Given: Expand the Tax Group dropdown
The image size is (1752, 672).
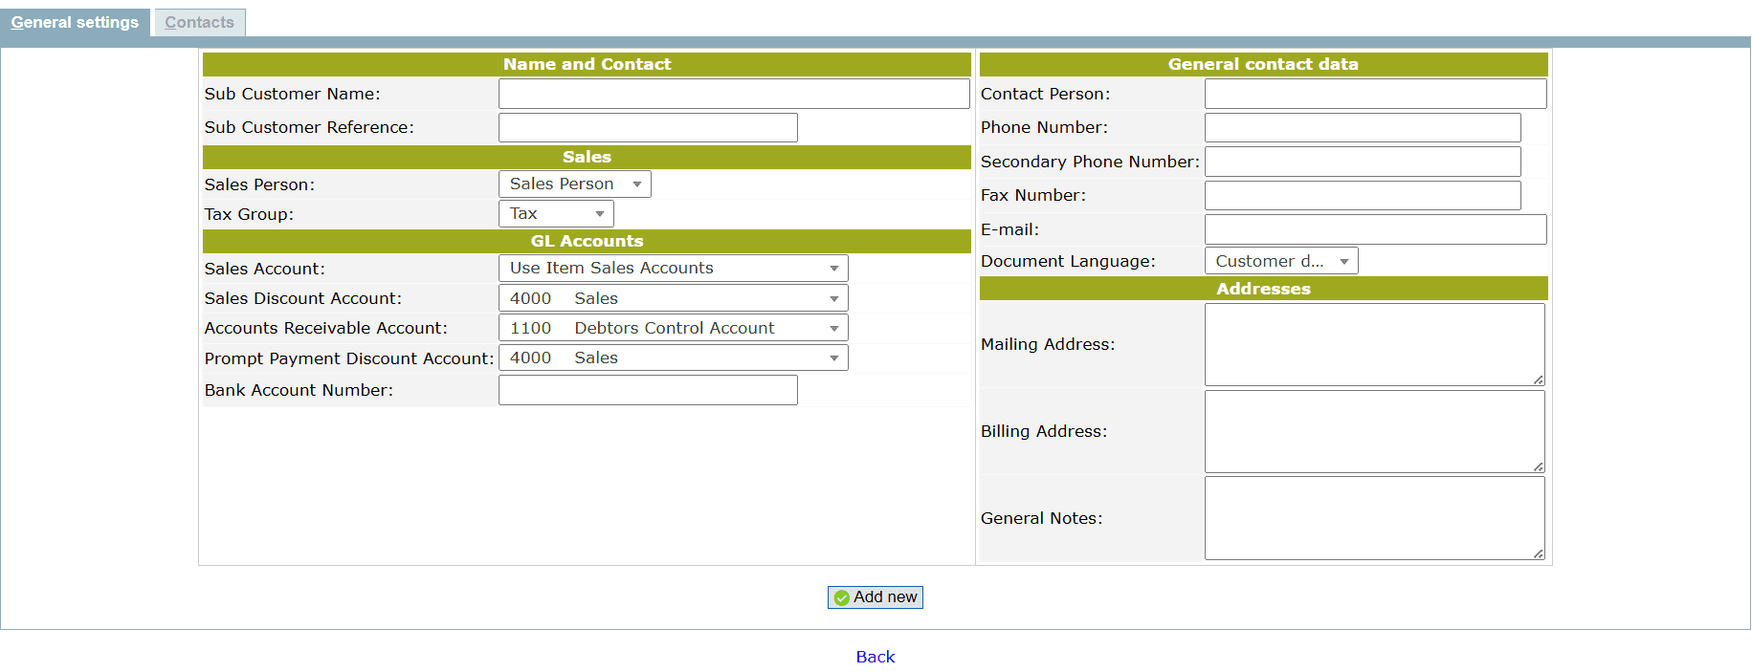Looking at the screenshot, I should [x=556, y=213].
